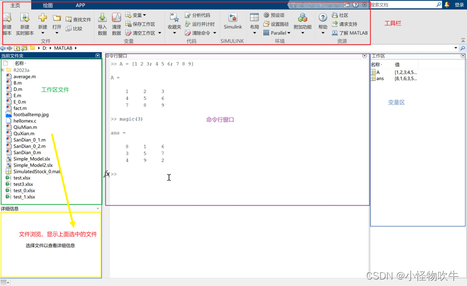Launch Simulink from the toolbar
Image resolution: width=467 pixels, height=286 pixels.
click(233, 19)
